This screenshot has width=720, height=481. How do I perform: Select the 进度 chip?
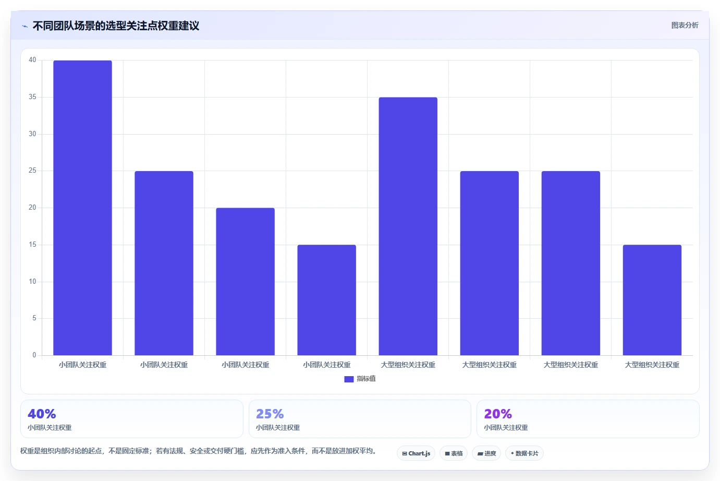486,453
